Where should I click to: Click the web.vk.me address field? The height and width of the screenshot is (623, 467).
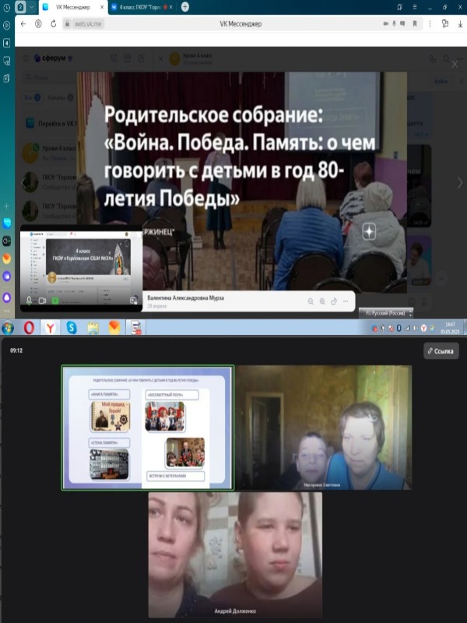click(x=88, y=24)
